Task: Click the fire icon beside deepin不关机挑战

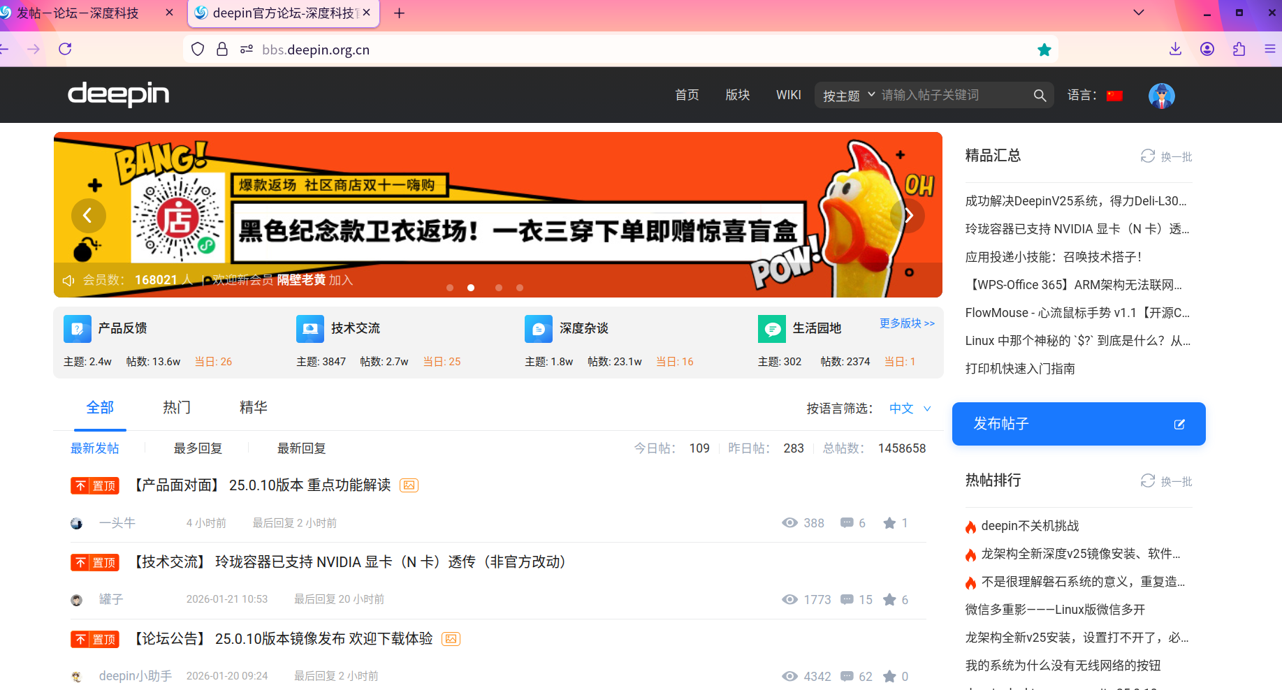Action: [972, 526]
